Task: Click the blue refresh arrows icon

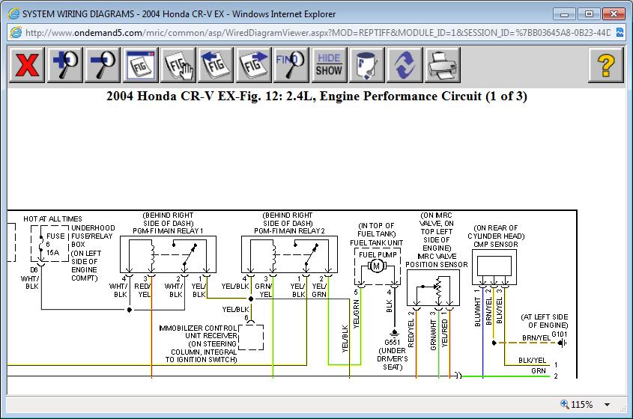Action: point(405,65)
